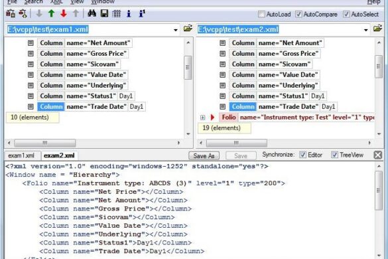Click node icon of Gross Price in exam1.xml tree
Screen dimensions: 388x259
click(x=31, y=54)
